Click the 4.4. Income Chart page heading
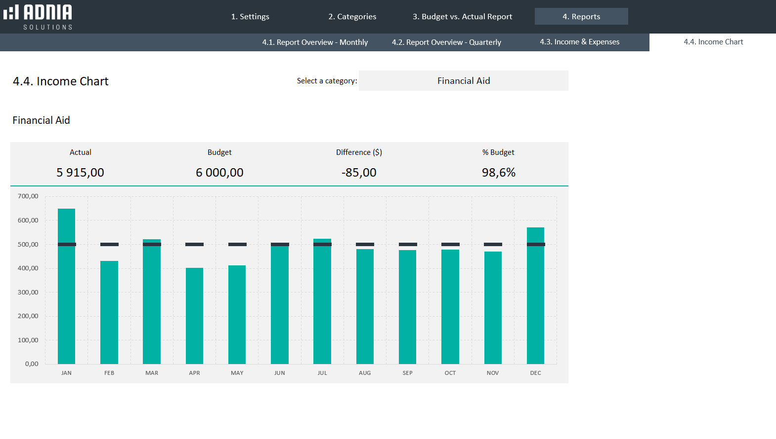 click(x=61, y=81)
